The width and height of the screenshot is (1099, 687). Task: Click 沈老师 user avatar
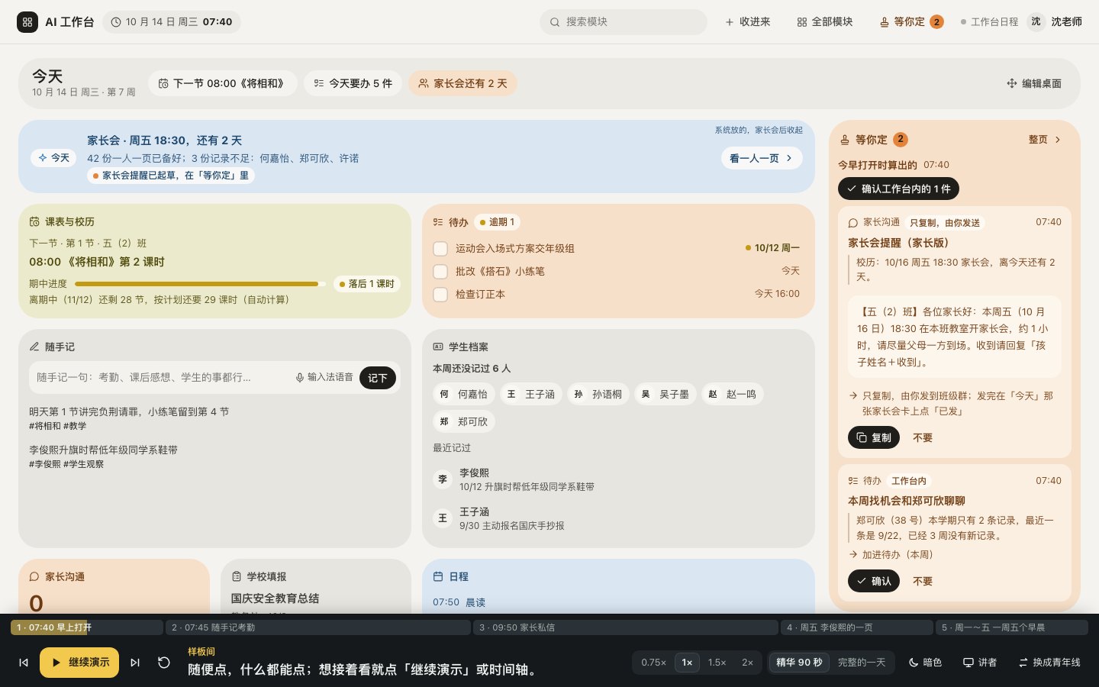click(x=1036, y=22)
